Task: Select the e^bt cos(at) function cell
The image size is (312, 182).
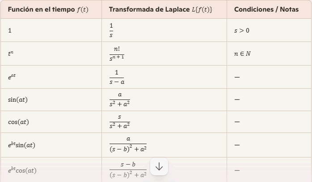Action: (x=51, y=170)
